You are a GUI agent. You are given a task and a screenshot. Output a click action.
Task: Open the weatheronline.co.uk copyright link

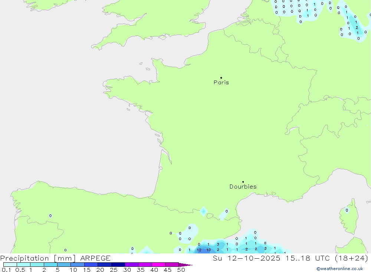(x=340, y=269)
